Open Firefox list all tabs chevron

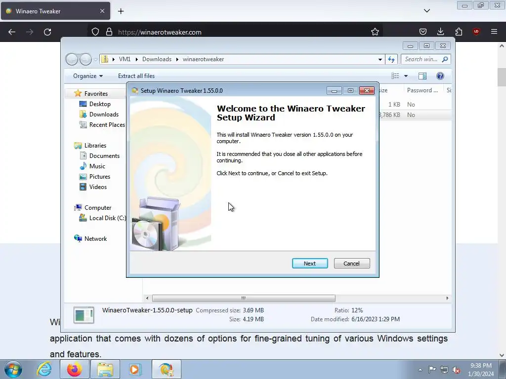click(426, 11)
